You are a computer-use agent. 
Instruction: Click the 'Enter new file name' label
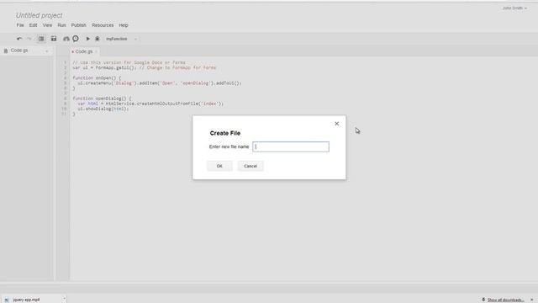229,146
